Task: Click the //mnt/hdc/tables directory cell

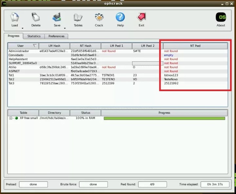Action: 54,118
